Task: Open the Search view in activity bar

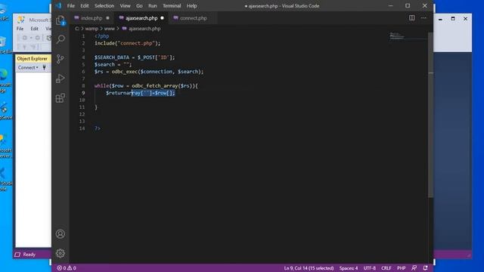Action: (60, 39)
